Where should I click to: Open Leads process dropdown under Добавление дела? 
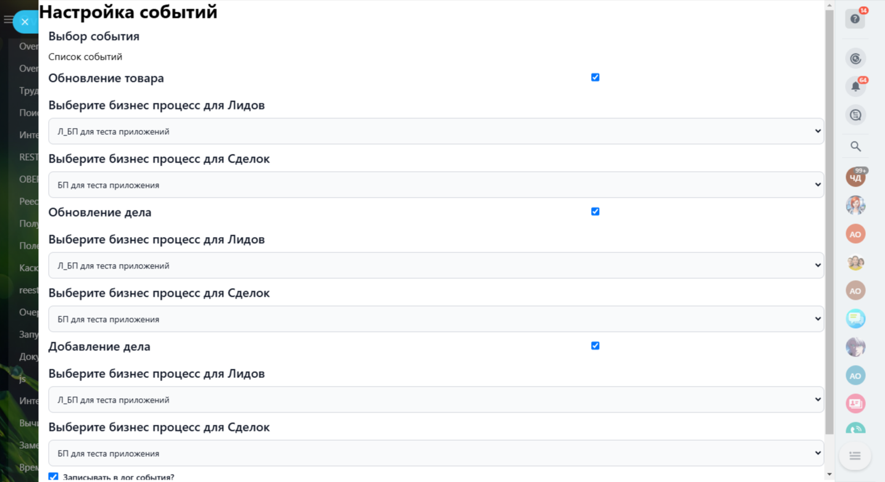coord(436,400)
